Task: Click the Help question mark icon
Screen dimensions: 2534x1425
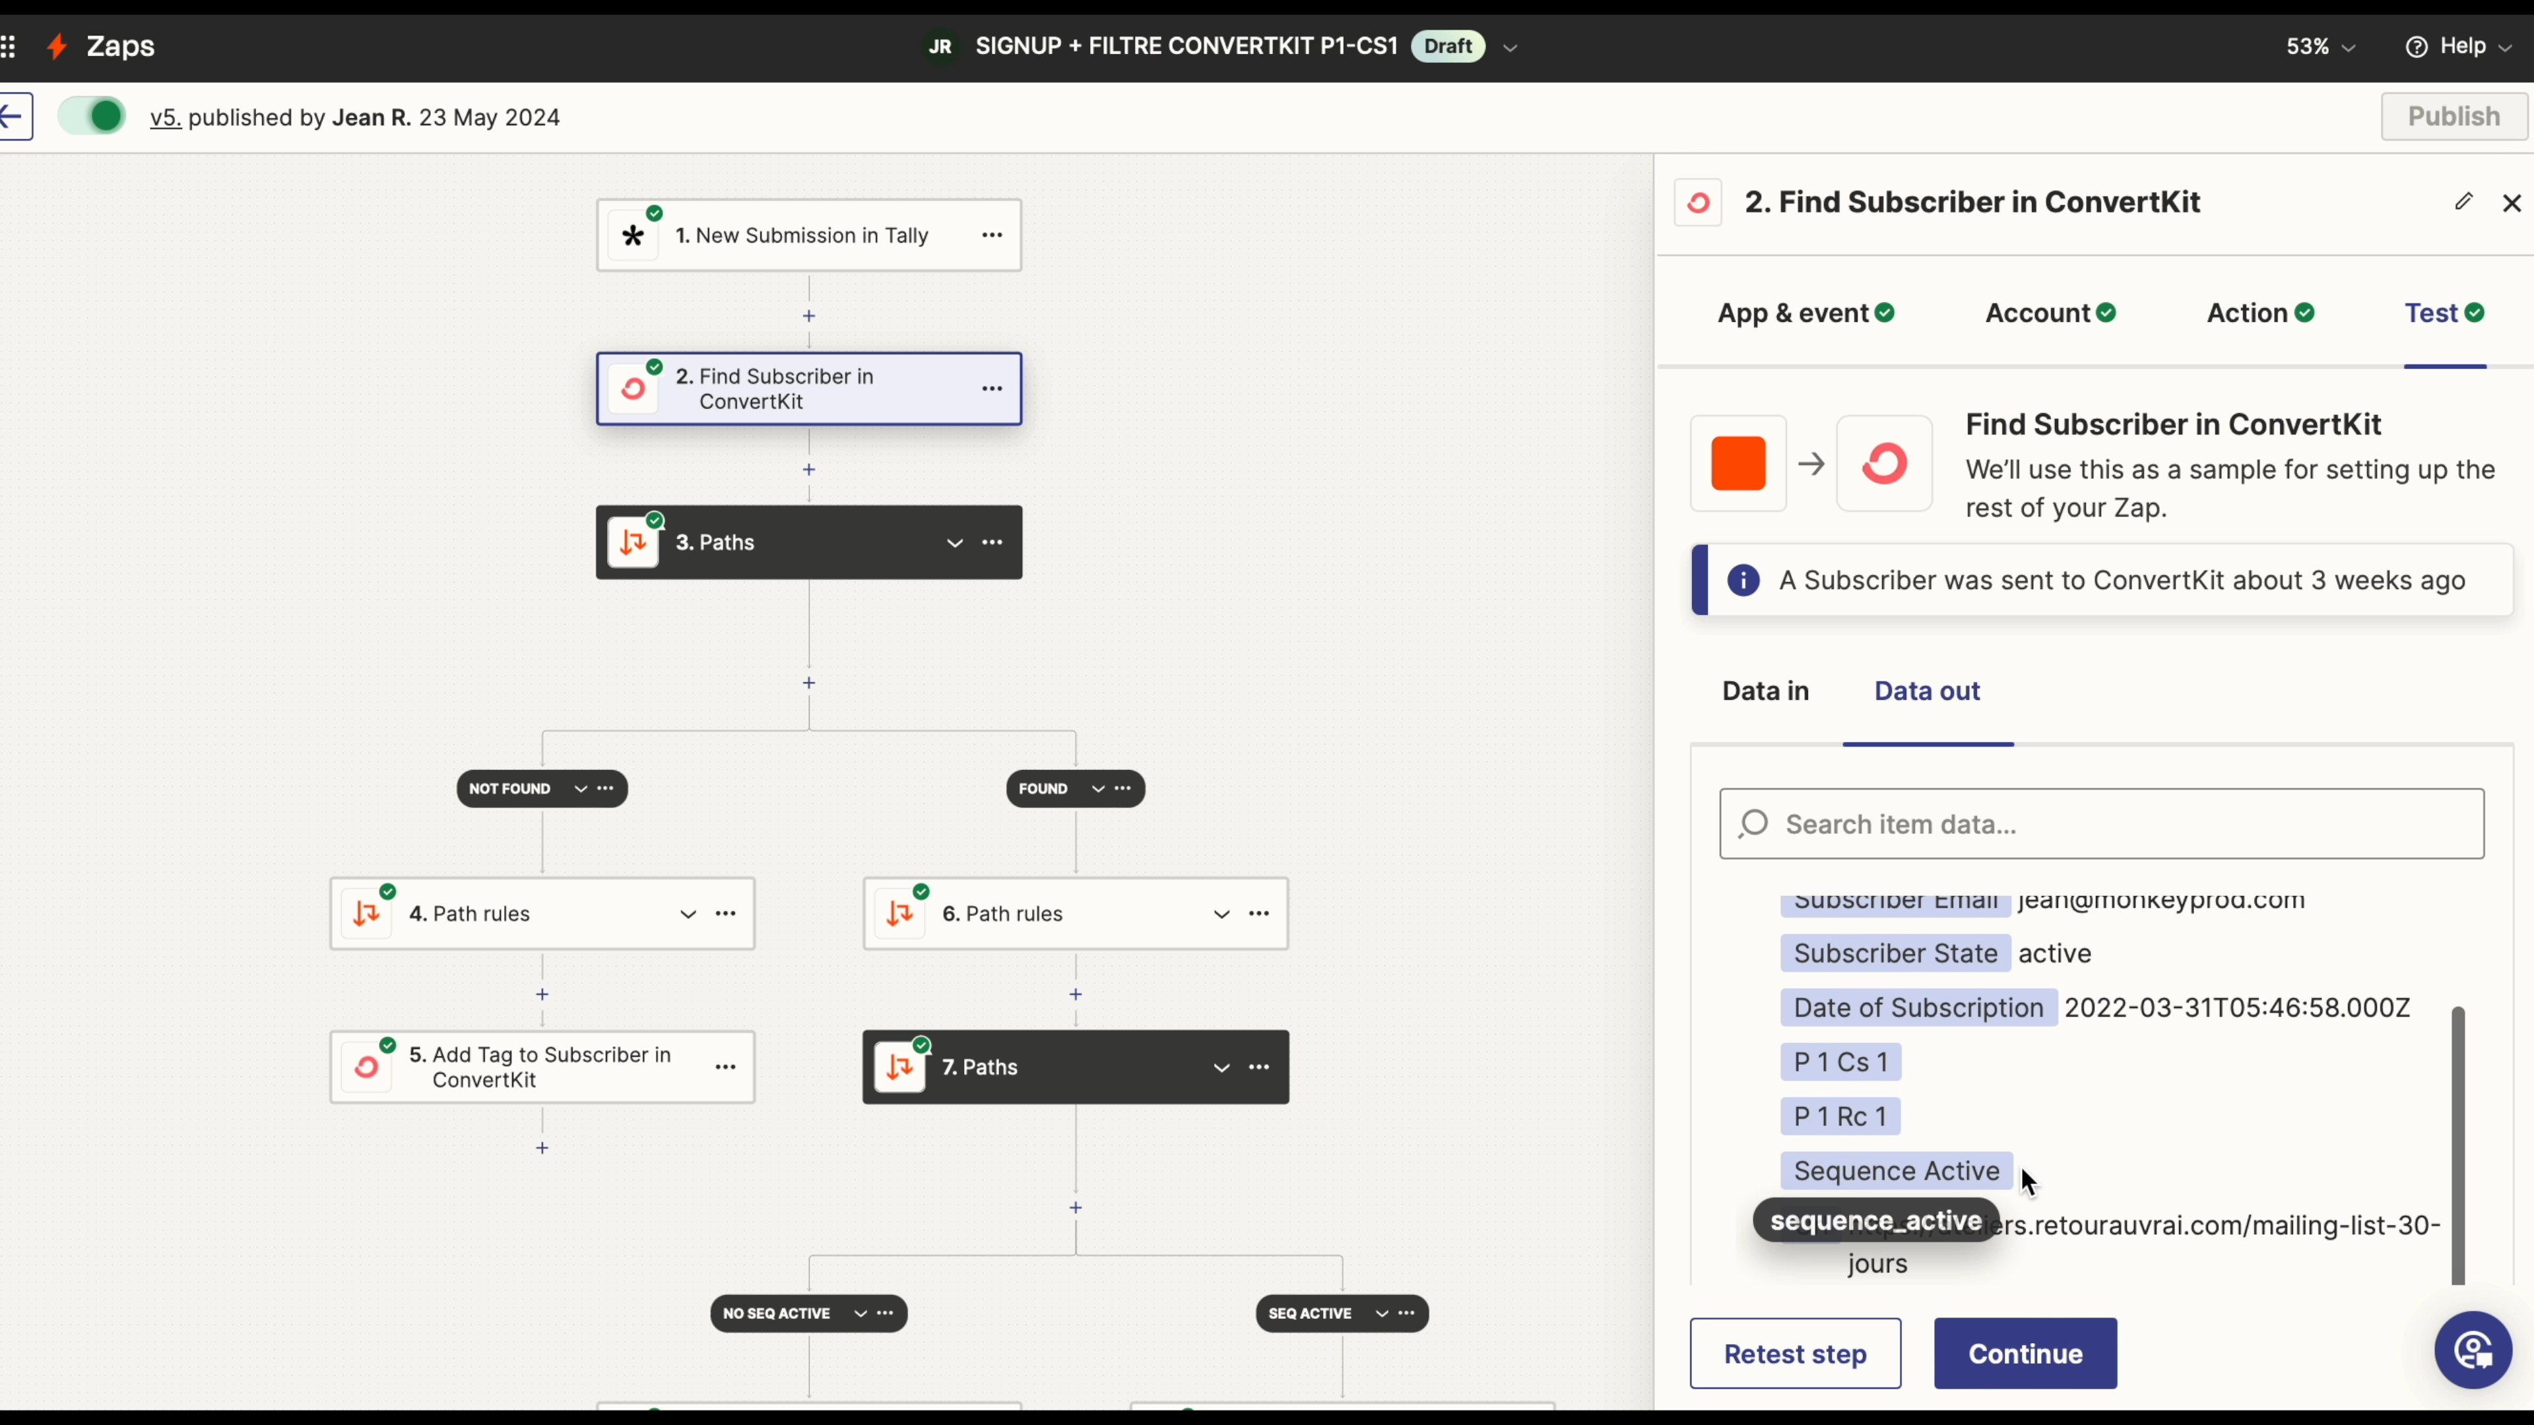Action: click(2416, 46)
